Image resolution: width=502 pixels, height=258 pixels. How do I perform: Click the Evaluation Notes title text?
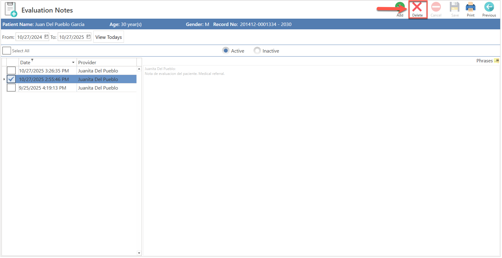click(x=47, y=10)
